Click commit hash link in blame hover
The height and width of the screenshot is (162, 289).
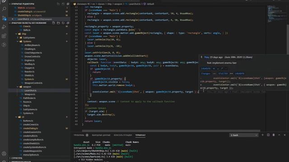tap(205, 68)
